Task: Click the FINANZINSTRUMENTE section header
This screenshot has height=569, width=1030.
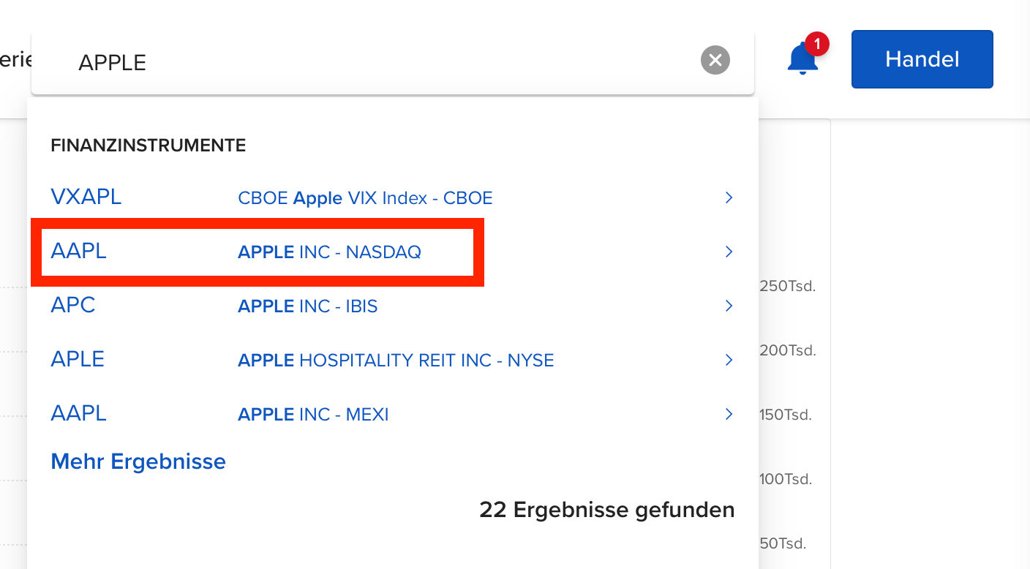Action: [148, 145]
